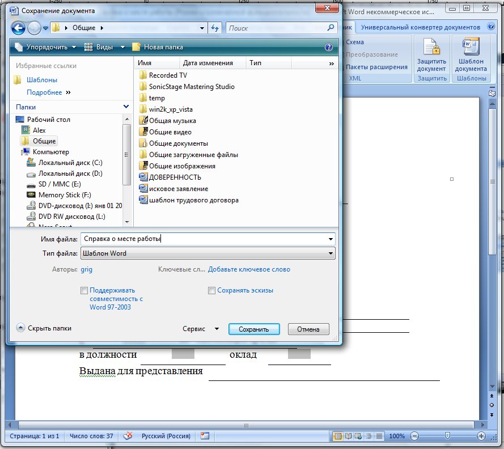
Task: Sort files by the Имя column header
Action: click(x=157, y=63)
